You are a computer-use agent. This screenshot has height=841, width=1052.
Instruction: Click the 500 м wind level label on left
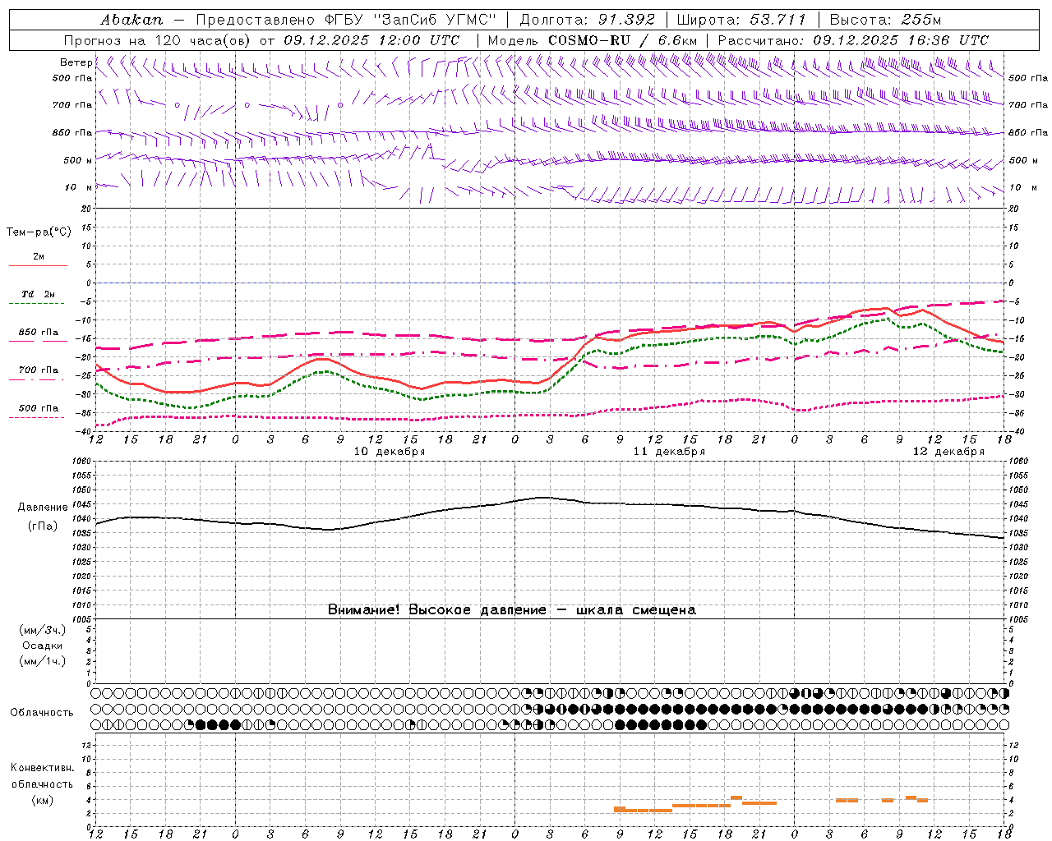(78, 160)
